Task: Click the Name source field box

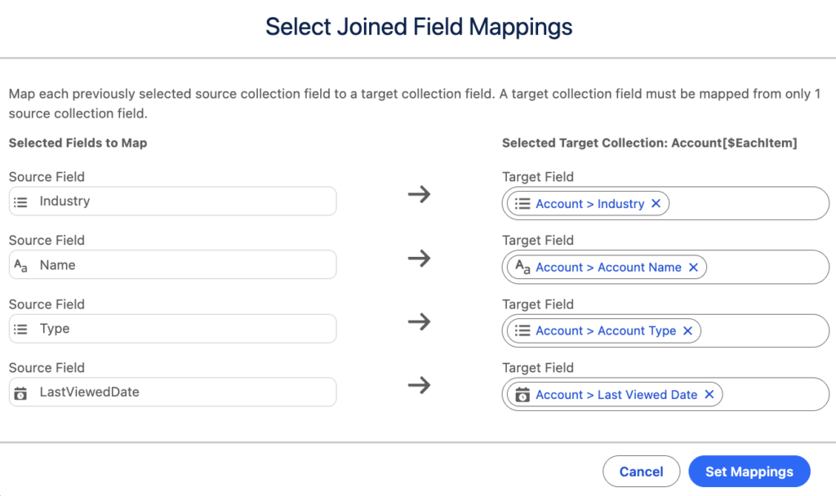Action: pyautogui.click(x=173, y=265)
